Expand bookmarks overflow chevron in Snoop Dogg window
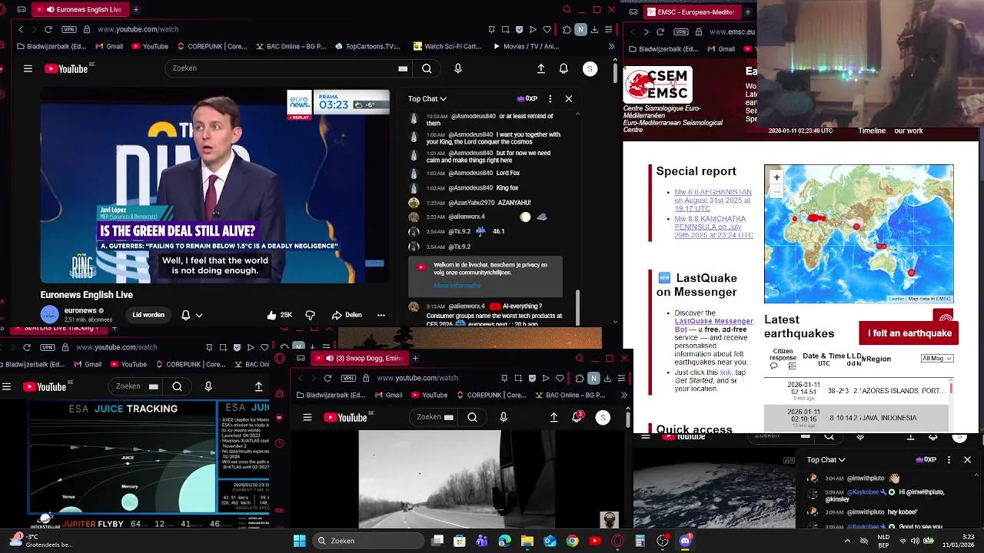984x553 pixels. 623,395
